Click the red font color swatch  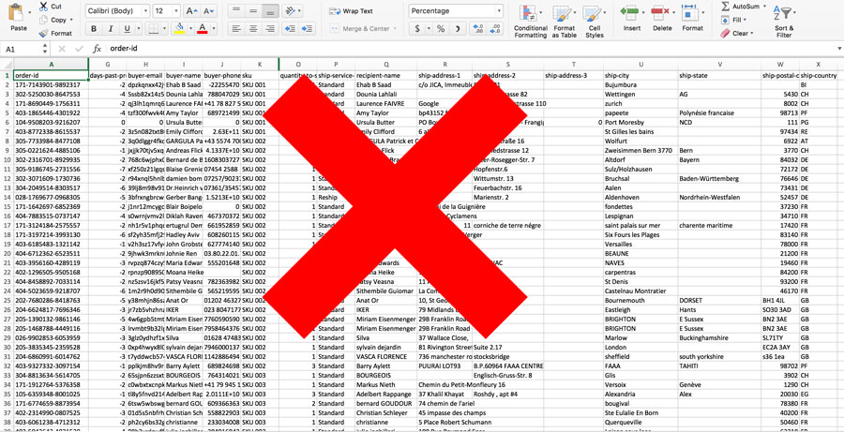point(203,29)
